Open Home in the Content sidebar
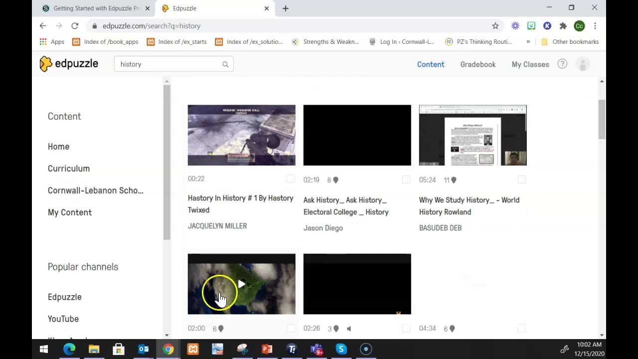638x359 pixels. click(x=58, y=147)
